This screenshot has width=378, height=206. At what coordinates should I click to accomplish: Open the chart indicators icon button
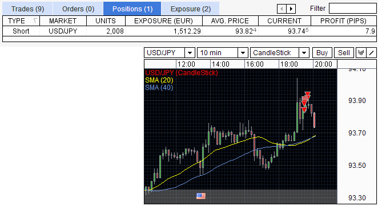[x=361, y=53]
